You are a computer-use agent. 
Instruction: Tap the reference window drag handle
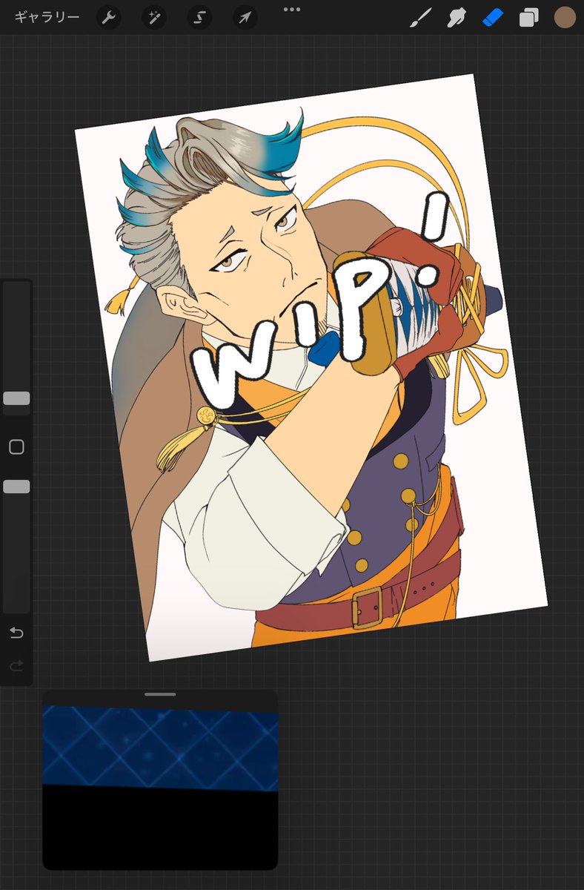(160, 694)
